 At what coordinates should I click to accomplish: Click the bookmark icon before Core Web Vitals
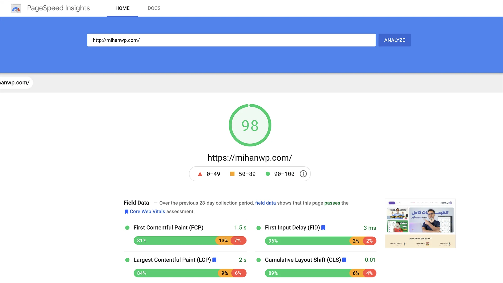[127, 212]
